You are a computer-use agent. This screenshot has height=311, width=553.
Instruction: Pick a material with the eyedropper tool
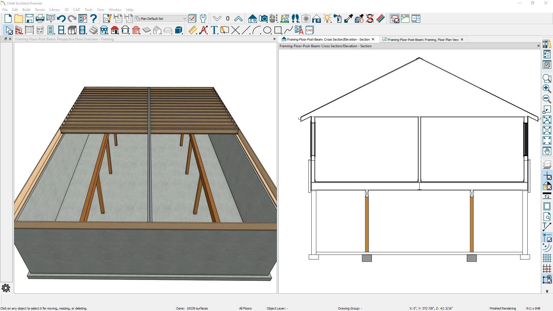tap(349, 18)
